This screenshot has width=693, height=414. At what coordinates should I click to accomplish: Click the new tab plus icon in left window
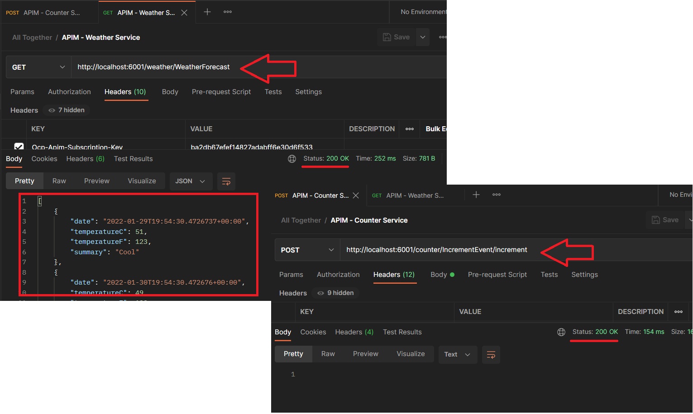[207, 12]
